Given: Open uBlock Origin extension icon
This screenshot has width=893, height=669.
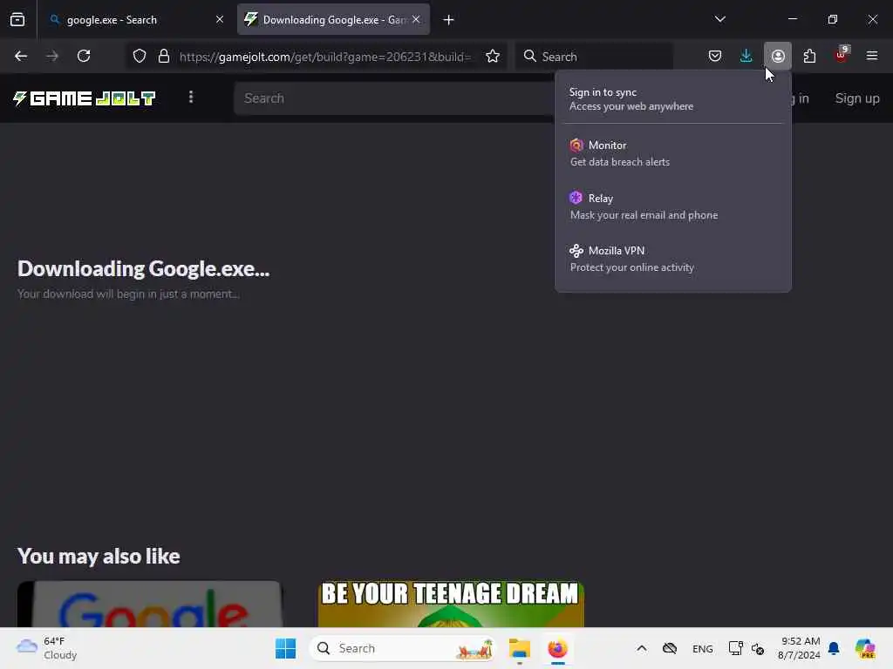Looking at the screenshot, I should pyautogui.click(x=842, y=55).
